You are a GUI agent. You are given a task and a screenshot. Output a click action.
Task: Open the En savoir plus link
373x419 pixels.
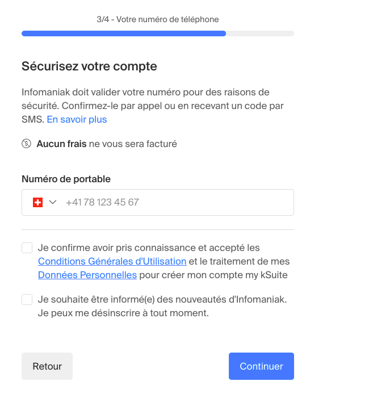tap(77, 119)
